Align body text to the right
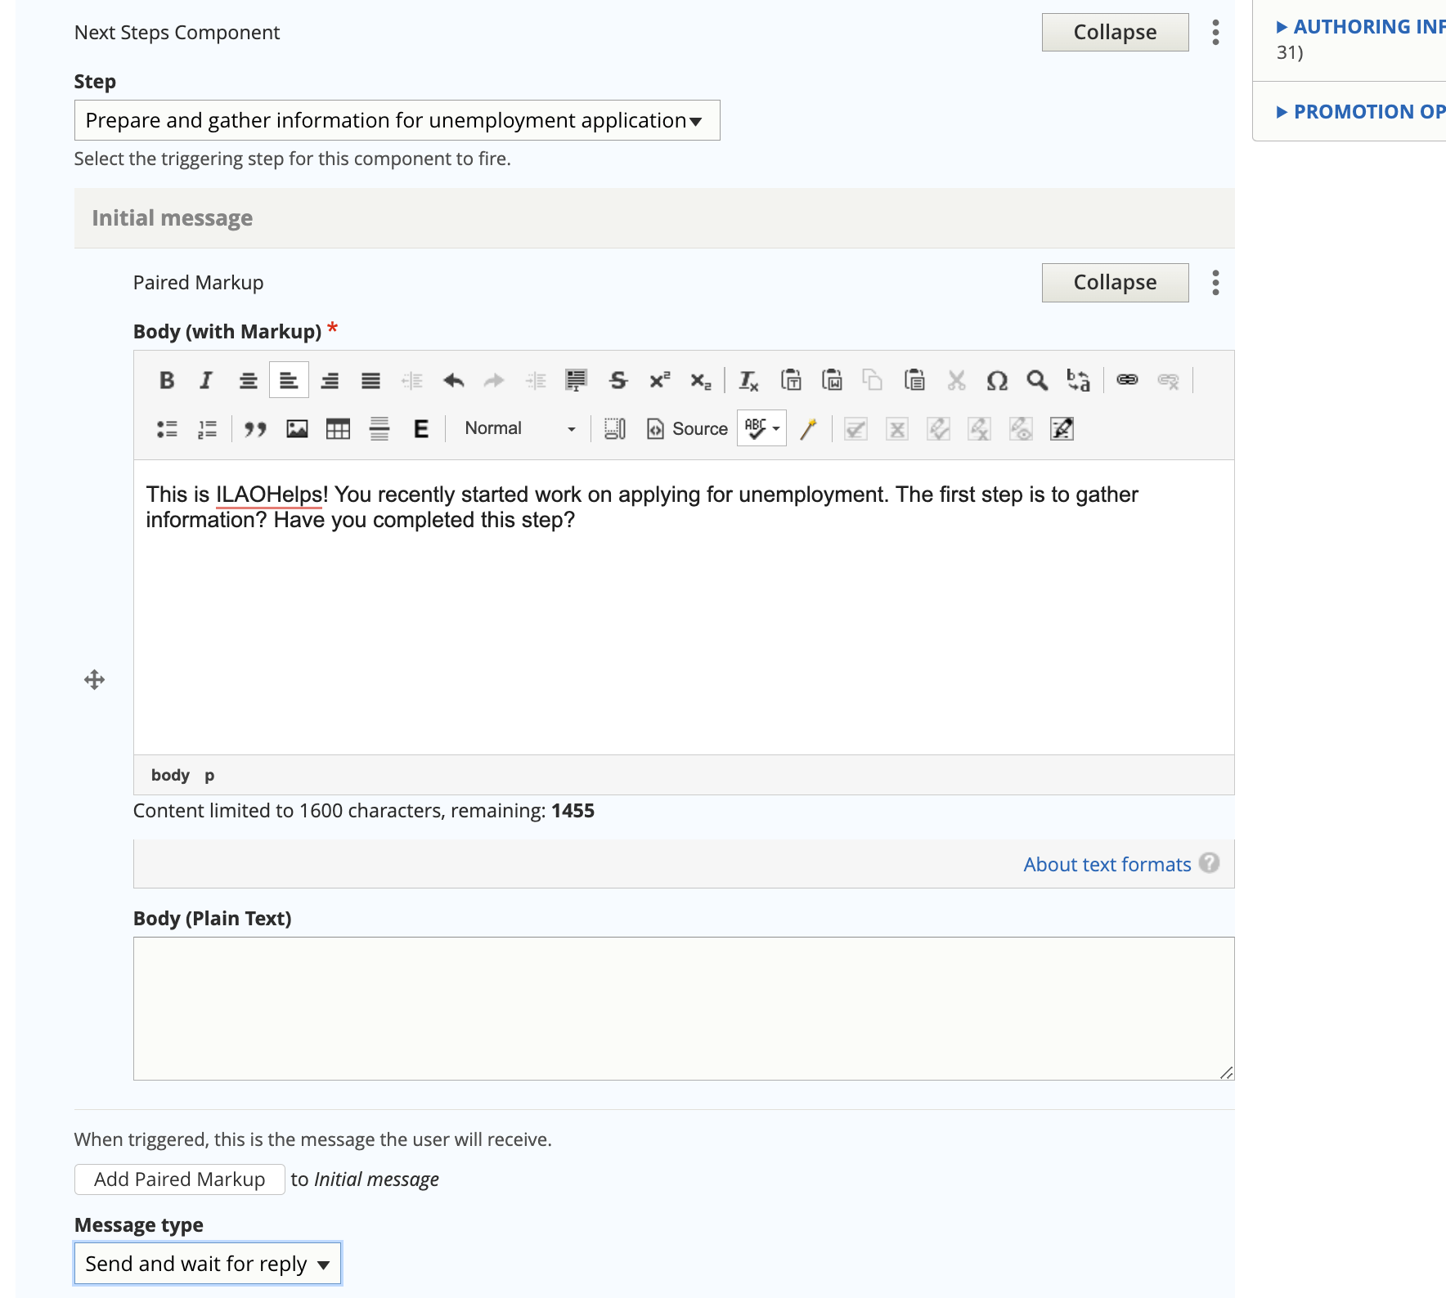This screenshot has height=1298, width=1446. coord(330,380)
